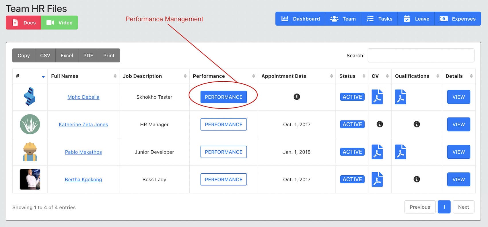Screen dimensions: 488x227
Task: Click Katherine Zeta Jones's PERFORMANCE button
Action: click(223, 125)
